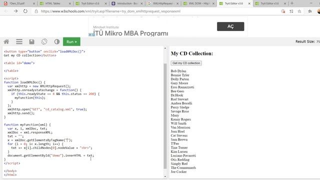Click 'Dolly Parton' in the result list
The height and width of the screenshot is (180, 320).
[180, 79]
